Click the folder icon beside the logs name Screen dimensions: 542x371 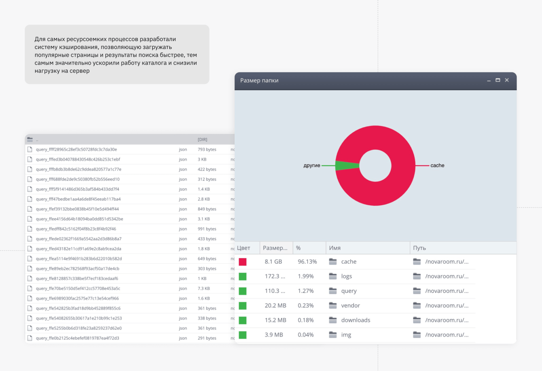point(333,276)
